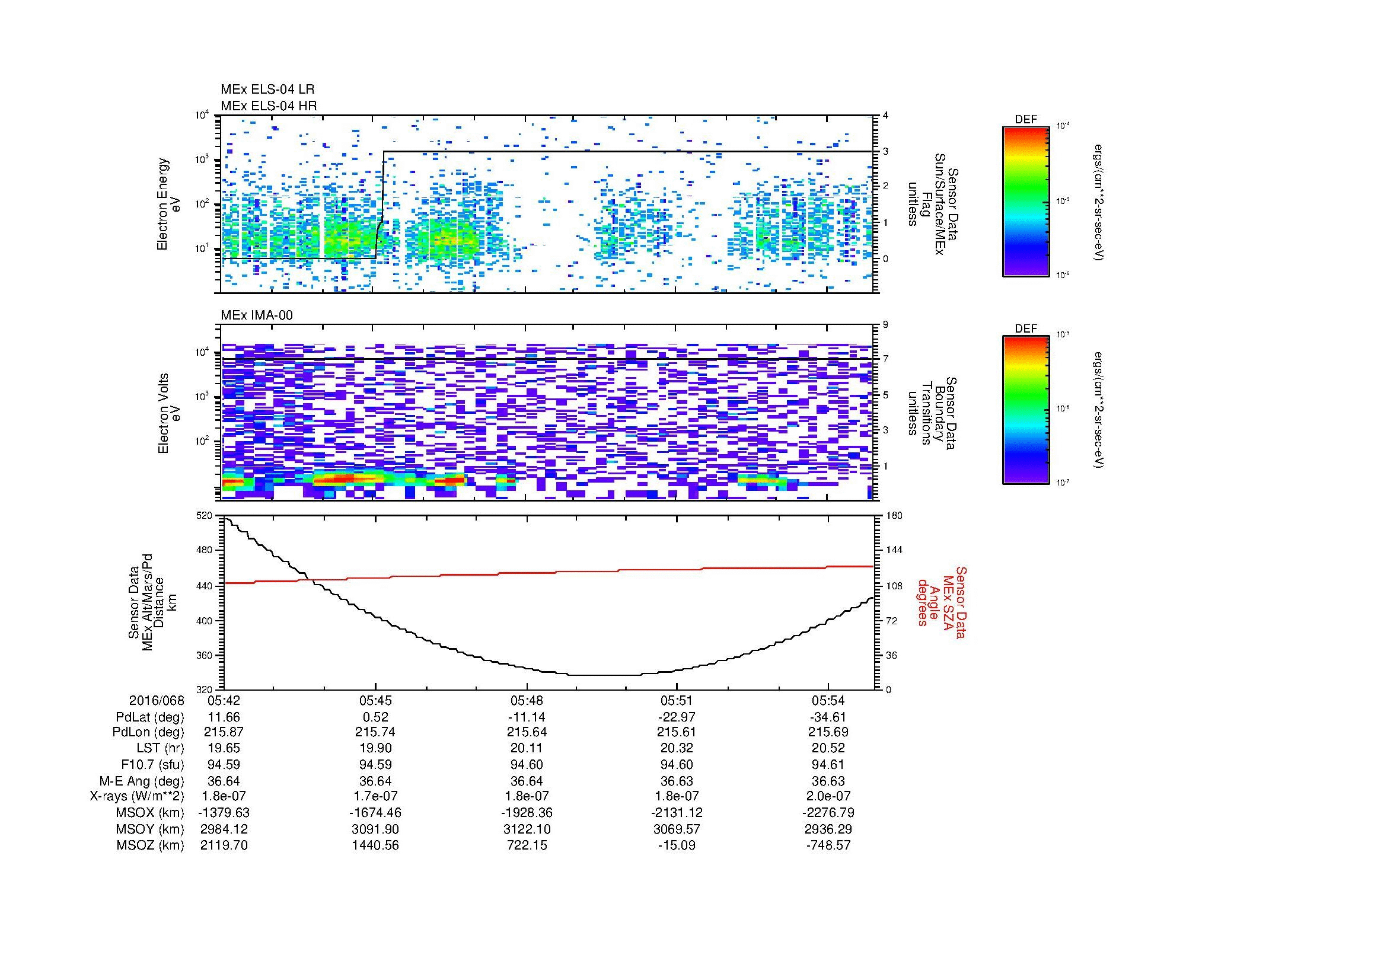This screenshot has width=1387, height=980.
Task: Click the MSOZ (km) row label
Action: click(x=150, y=845)
